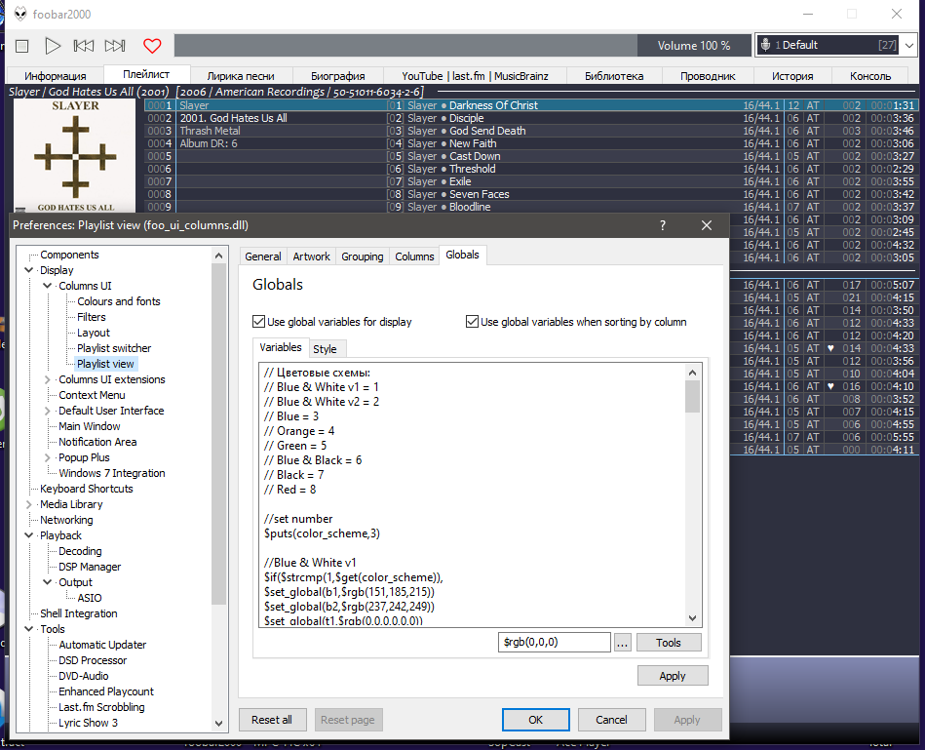Skip to the next track

pyautogui.click(x=115, y=46)
